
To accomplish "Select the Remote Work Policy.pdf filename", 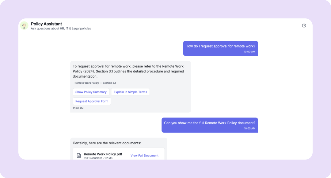I will pyautogui.click(x=103, y=154).
